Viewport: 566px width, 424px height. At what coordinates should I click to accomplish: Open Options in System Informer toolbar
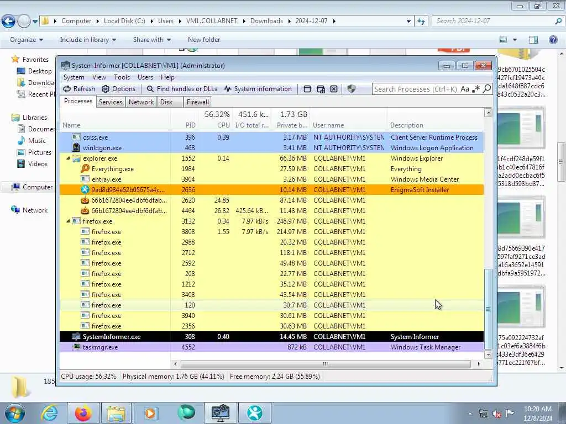(119, 89)
